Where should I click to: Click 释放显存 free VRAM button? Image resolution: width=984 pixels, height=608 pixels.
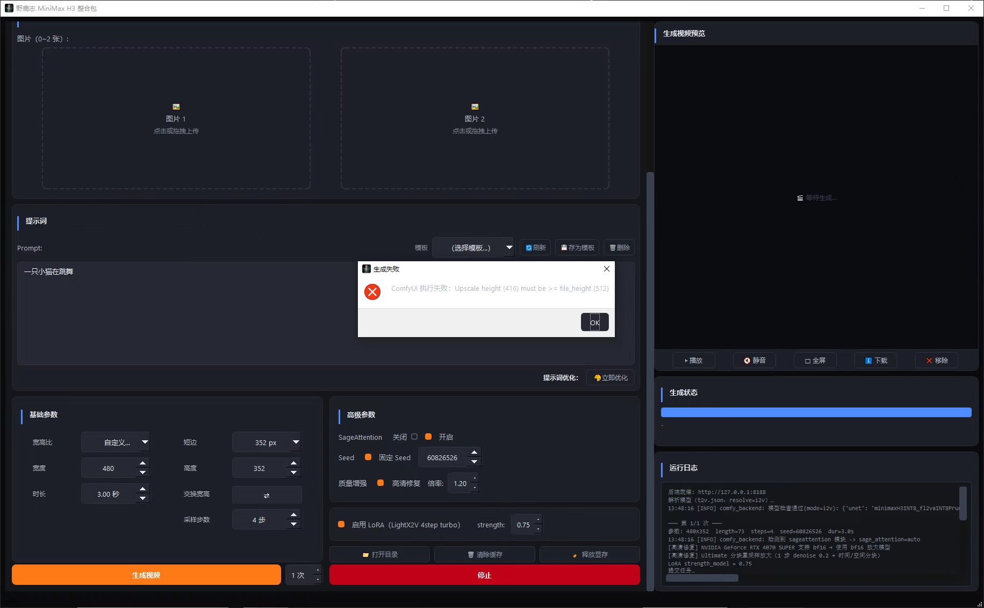coord(590,554)
